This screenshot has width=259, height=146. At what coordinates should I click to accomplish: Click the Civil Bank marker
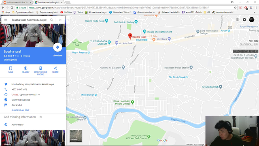(169, 39)
